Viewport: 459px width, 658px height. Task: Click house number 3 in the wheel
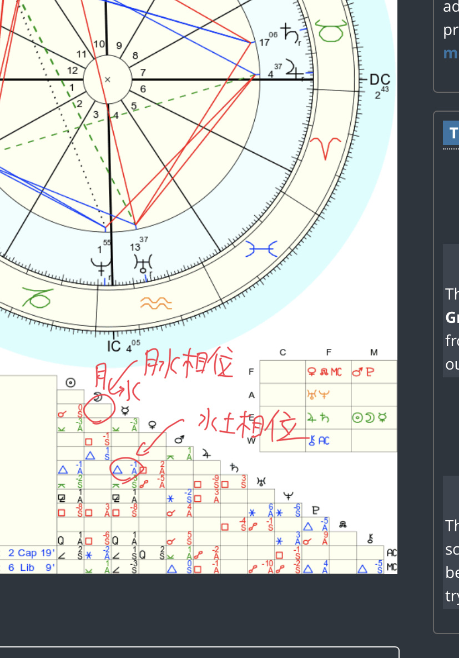pyautogui.click(x=96, y=114)
